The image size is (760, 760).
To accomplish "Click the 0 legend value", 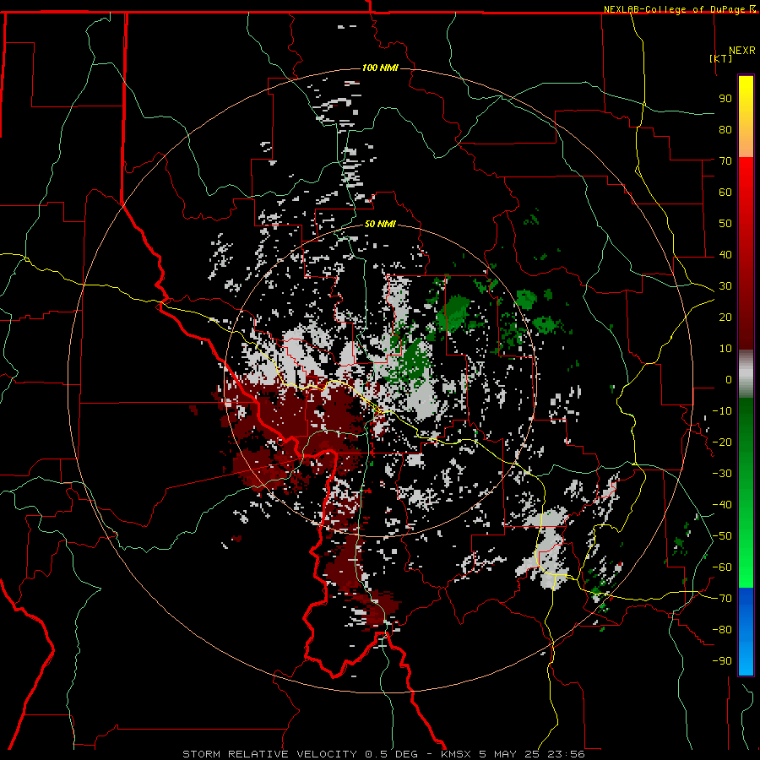I will pos(729,379).
